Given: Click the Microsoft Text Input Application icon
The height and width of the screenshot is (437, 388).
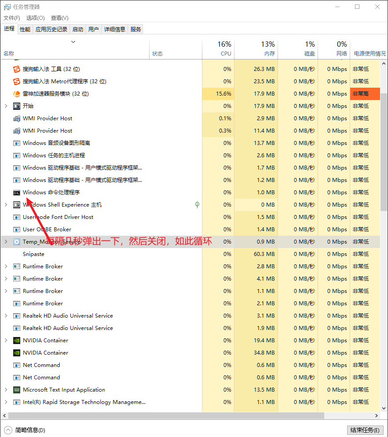Looking at the screenshot, I should [x=17, y=390].
